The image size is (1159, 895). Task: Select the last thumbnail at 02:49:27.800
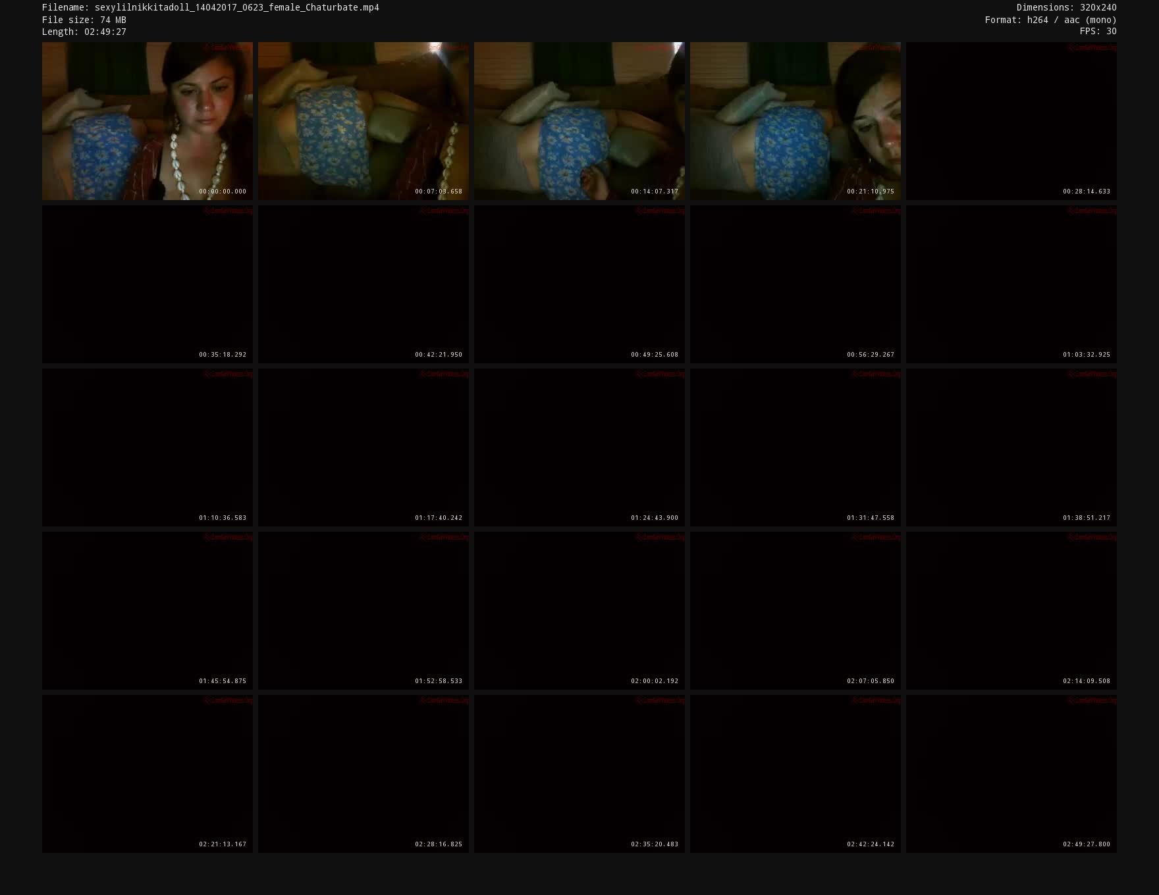(x=1011, y=774)
